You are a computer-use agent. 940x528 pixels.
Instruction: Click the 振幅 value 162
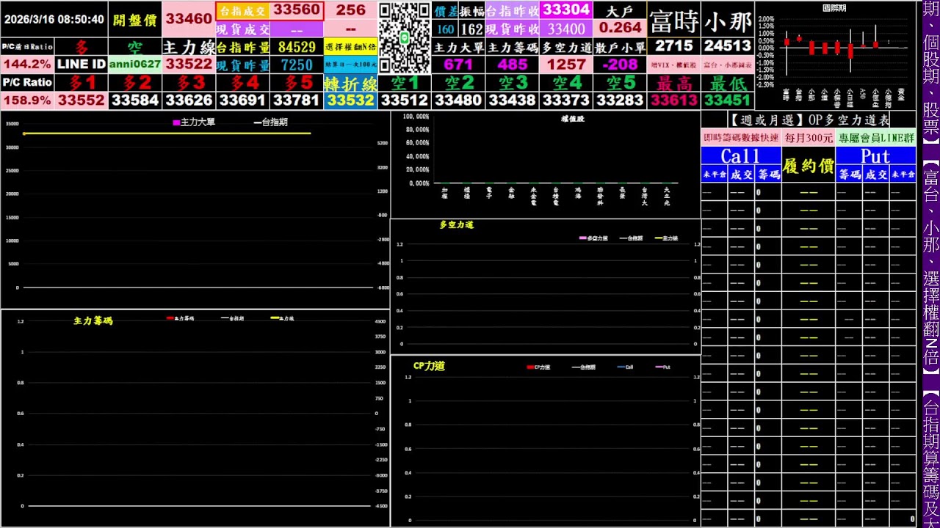pyautogui.click(x=471, y=29)
